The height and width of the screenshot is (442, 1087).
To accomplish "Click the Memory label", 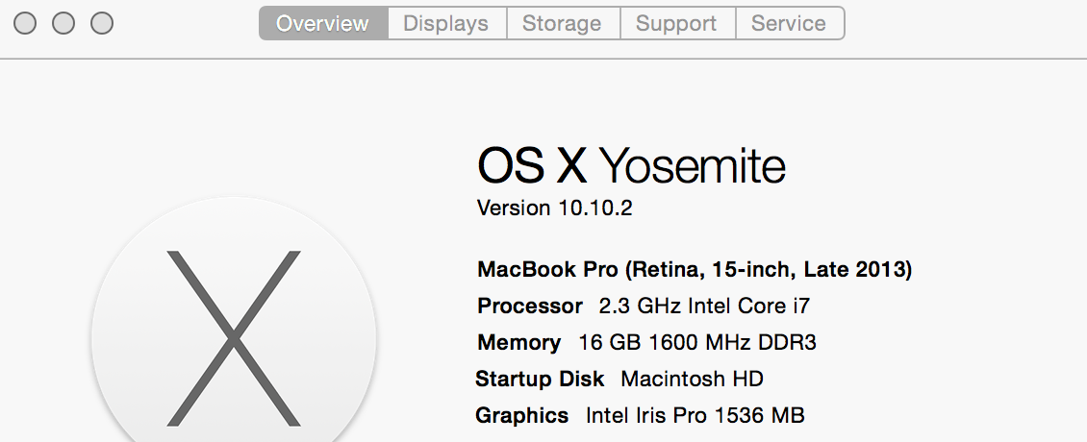I will (x=518, y=343).
